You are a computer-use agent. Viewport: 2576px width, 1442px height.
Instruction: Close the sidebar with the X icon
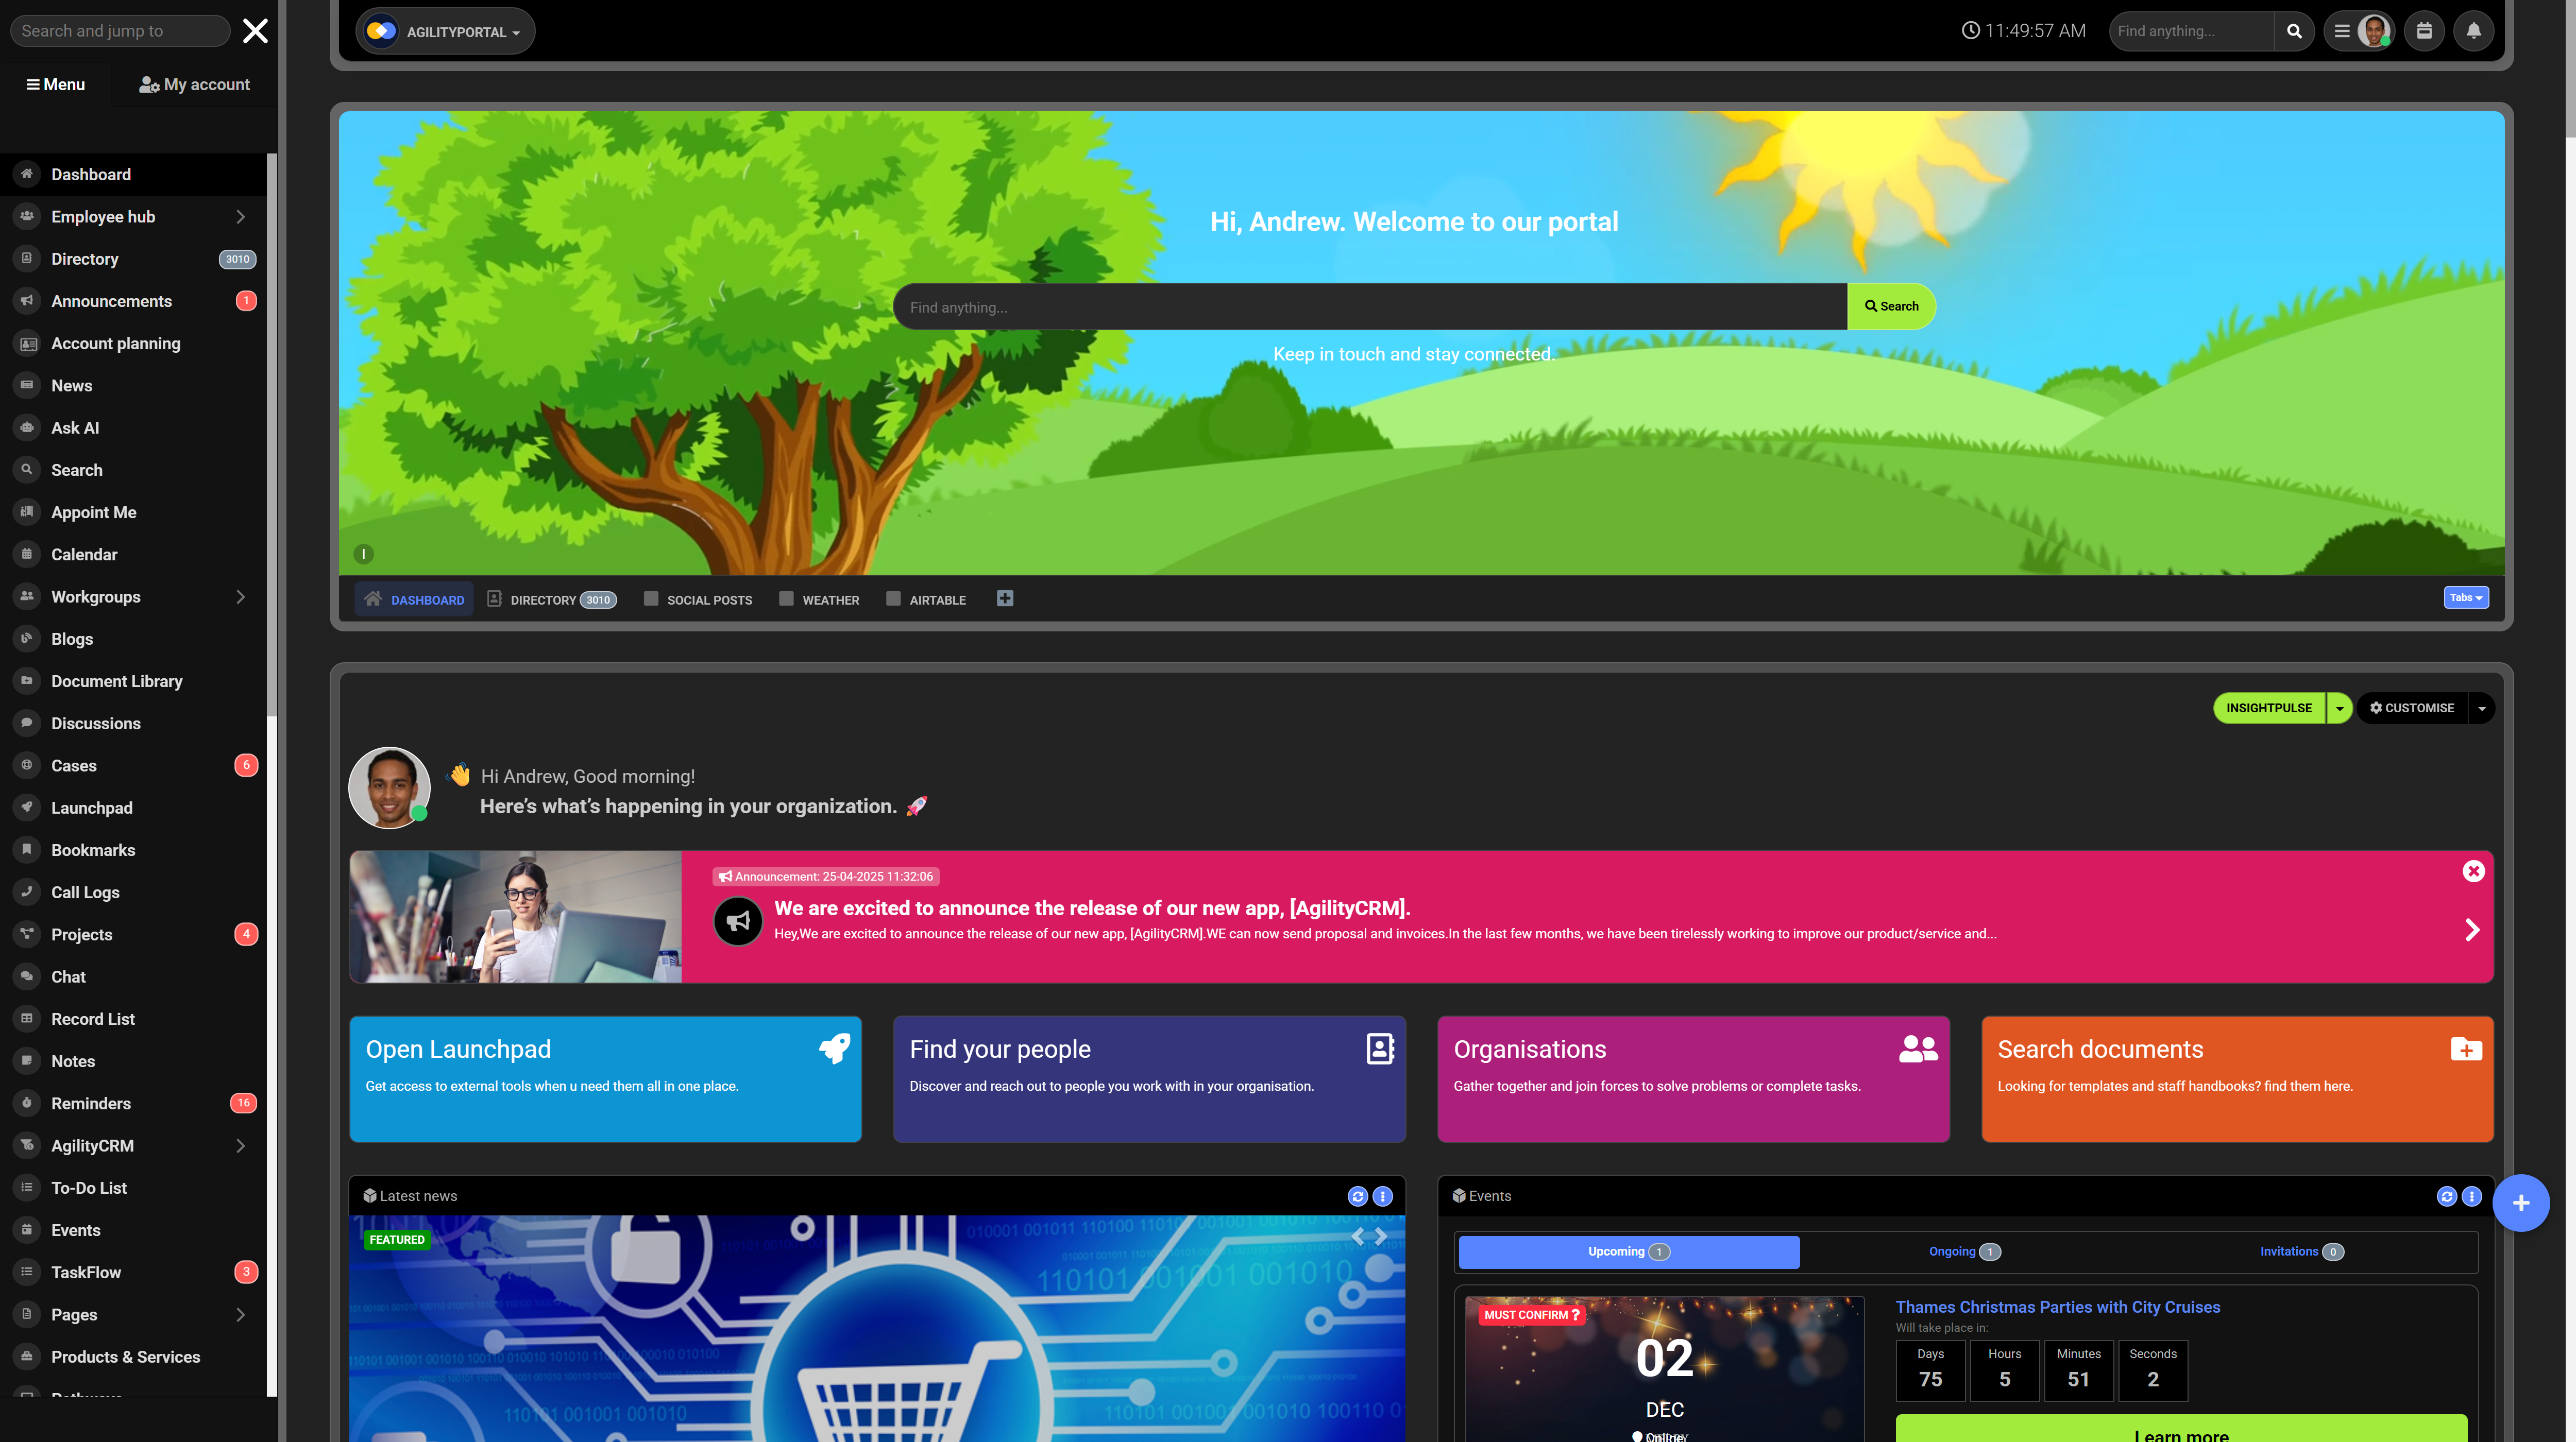tap(255, 31)
